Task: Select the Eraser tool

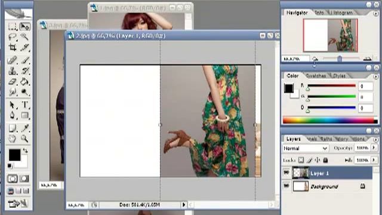Action: 12,81
